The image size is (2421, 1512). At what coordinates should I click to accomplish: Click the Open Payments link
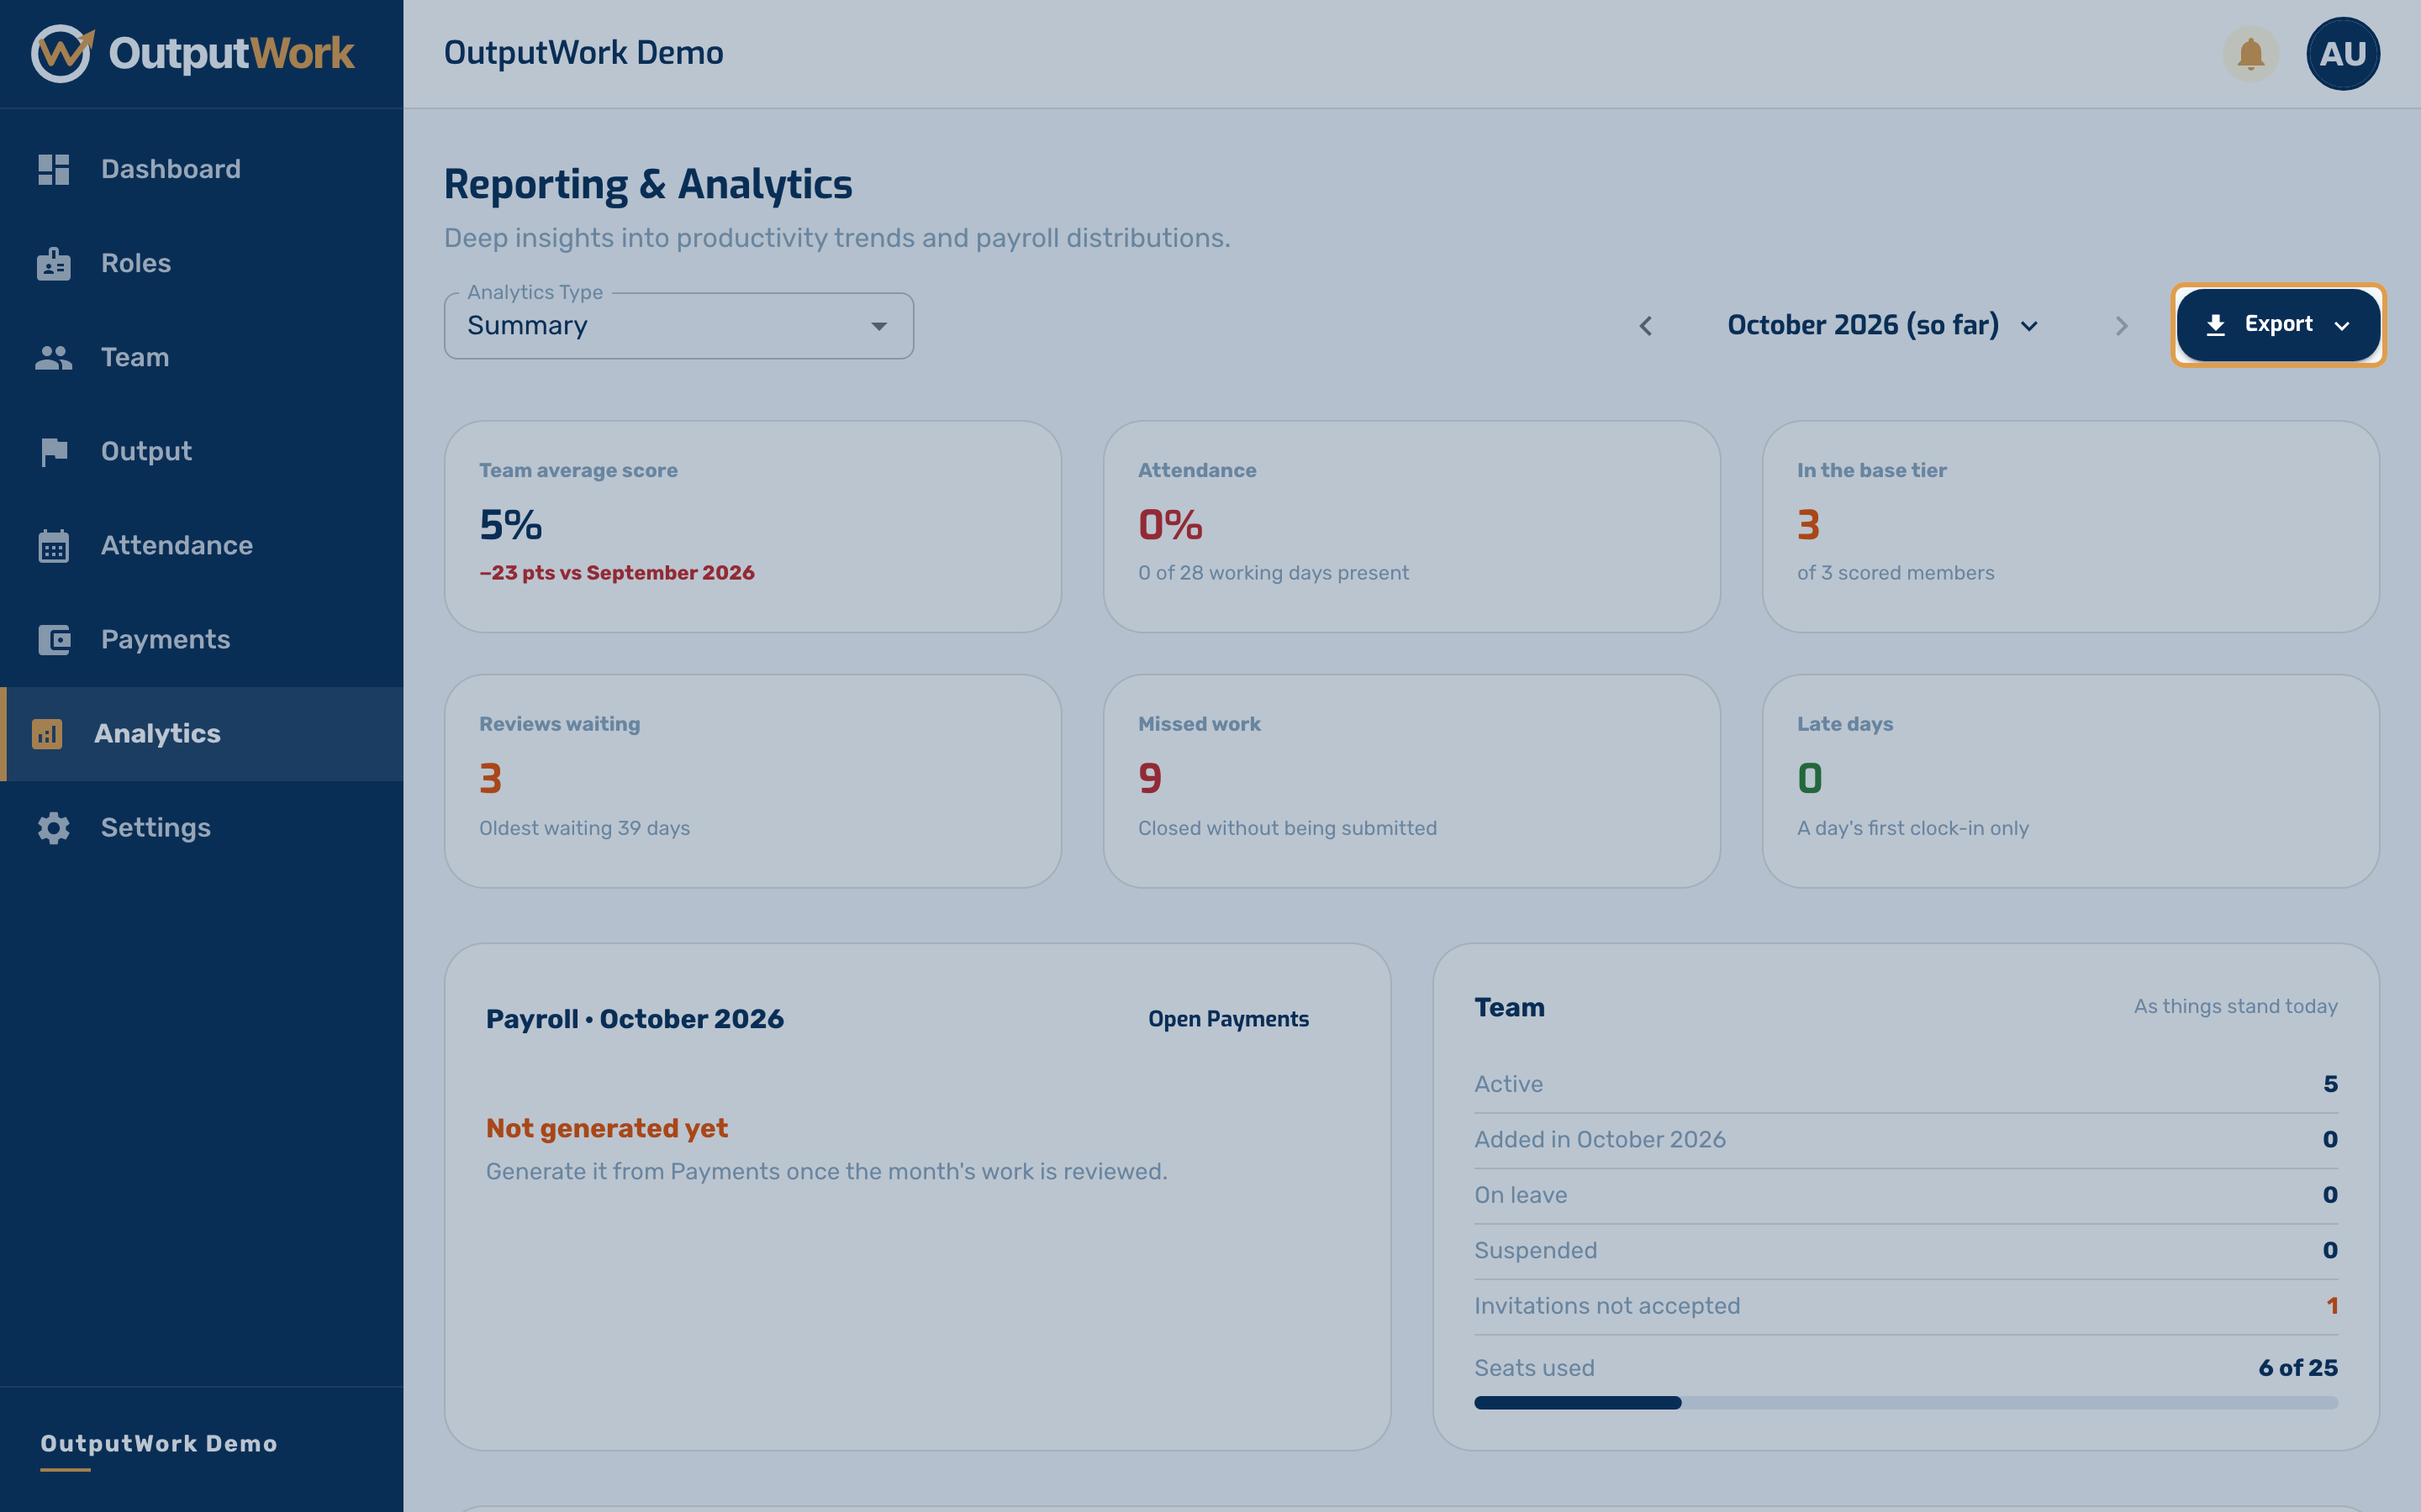(1228, 1019)
